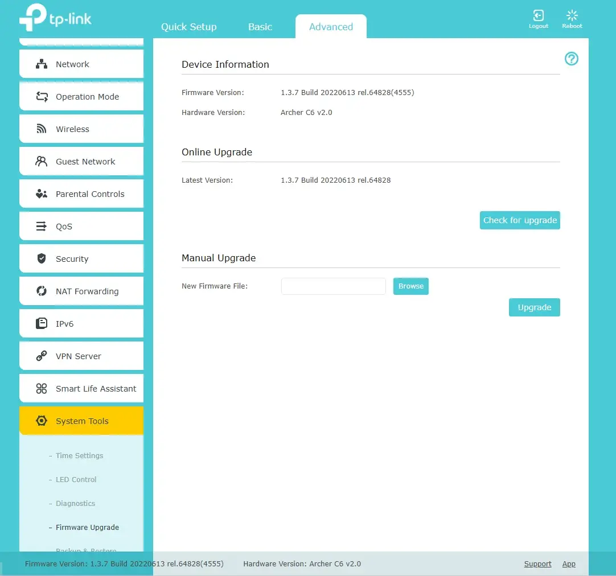The width and height of the screenshot is (616, 576).
Task: Click the Logout label text
Action: [538, 26]
